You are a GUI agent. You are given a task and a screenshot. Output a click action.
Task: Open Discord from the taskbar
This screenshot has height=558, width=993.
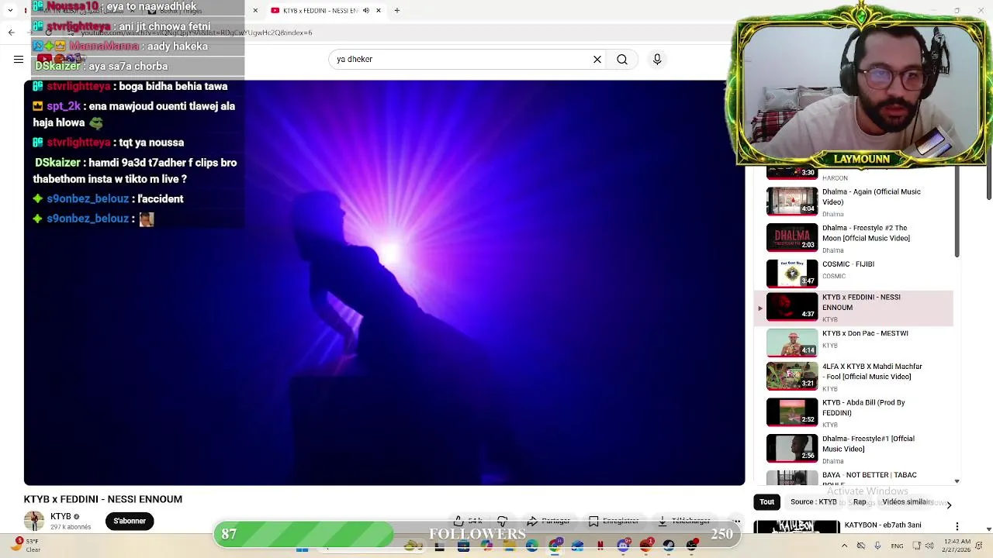tap(623, 546)
